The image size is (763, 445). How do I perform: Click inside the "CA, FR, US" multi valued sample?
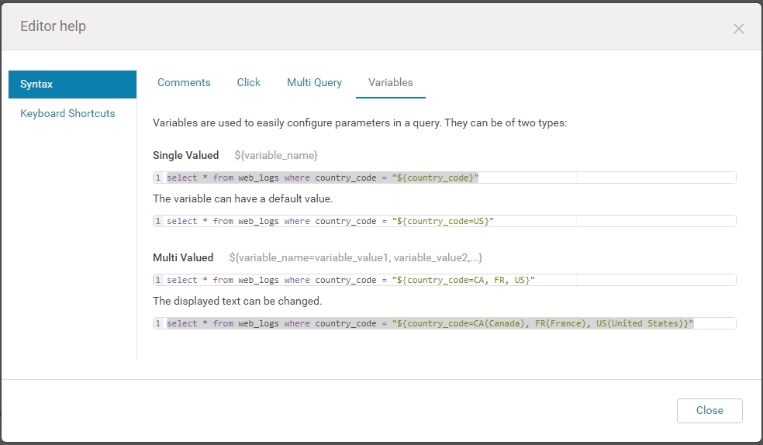(444, 280)
